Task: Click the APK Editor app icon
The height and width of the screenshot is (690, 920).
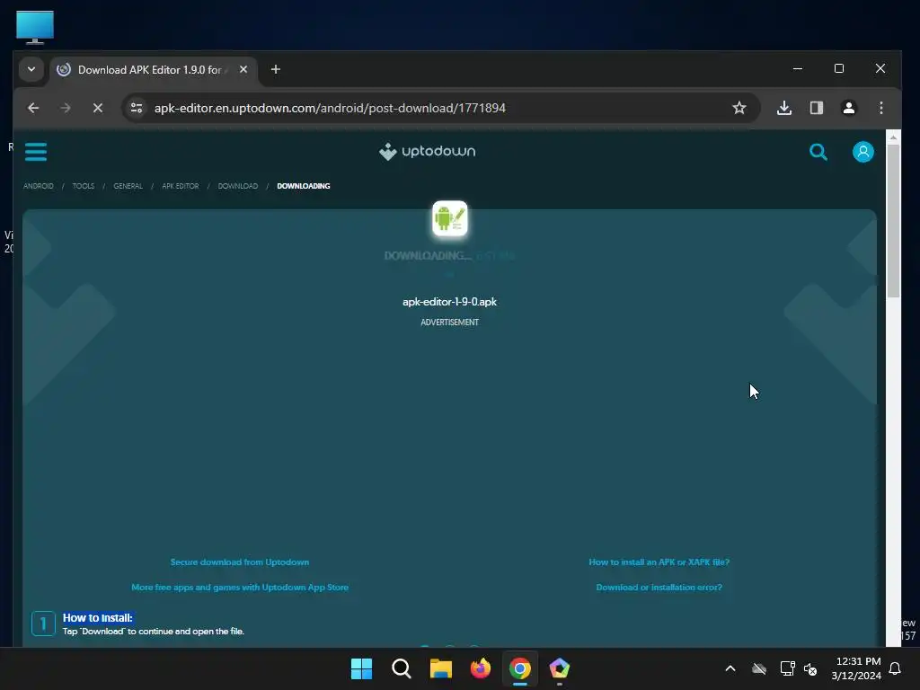Action: [x=450, y=218]
